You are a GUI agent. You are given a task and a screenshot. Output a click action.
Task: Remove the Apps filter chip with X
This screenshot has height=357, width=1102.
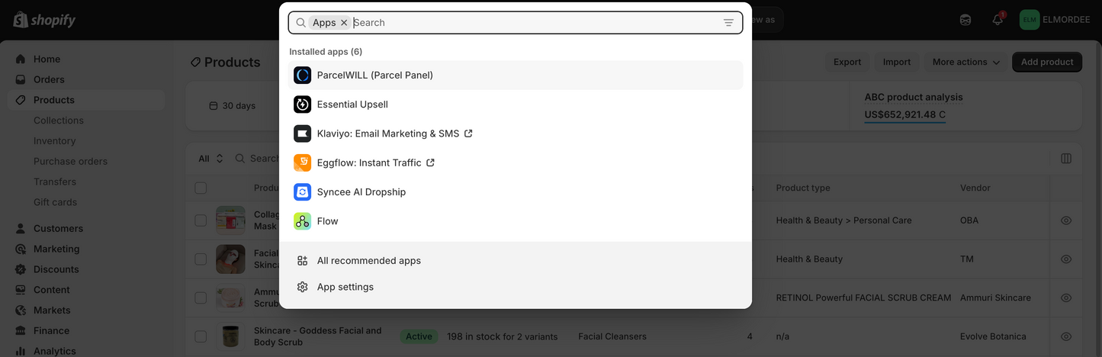tap(344, 23)
